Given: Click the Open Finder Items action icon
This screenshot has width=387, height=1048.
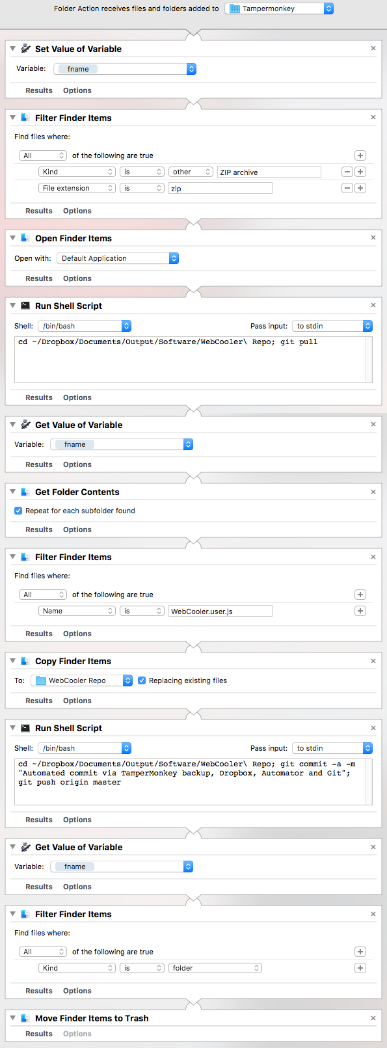Looking at the screenshot, I should point(25,238).
